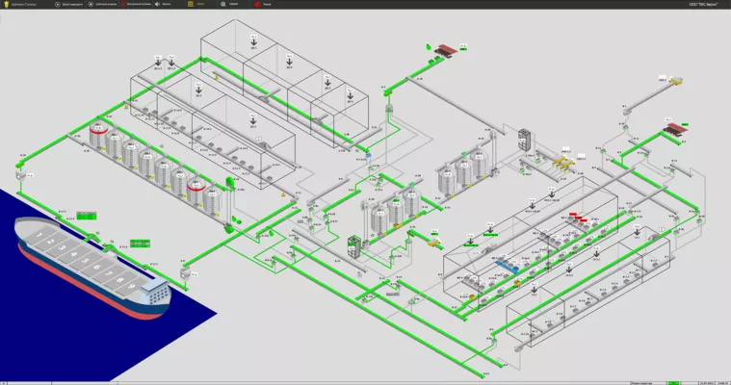Select the red truck icon at top center
731x385 pixels.
[446, 49]
